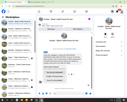Open Task View on the taskbar
The image size is (127, 102).
click(12, 100)
